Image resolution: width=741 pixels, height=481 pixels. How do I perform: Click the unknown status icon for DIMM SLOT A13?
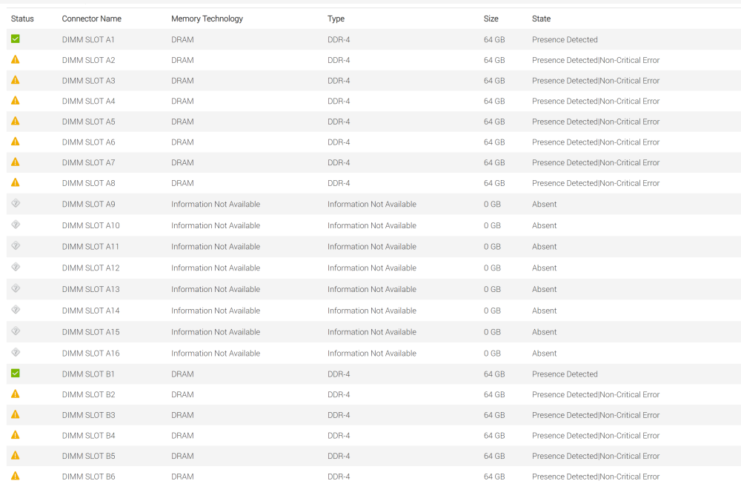pos(16,288)
